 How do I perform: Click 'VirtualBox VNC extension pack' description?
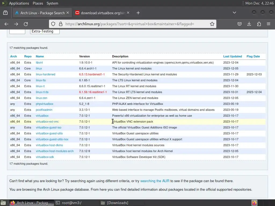coord(133,122)
